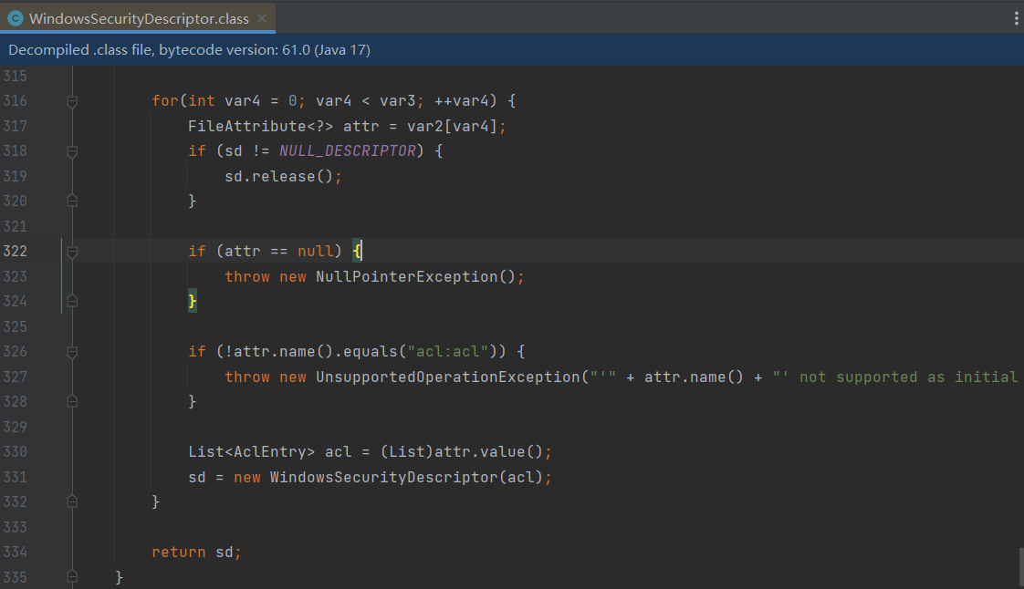Click NullPointerException on line 323
The height and width of the screenshot is (589, 1024).
pos(407,276)
